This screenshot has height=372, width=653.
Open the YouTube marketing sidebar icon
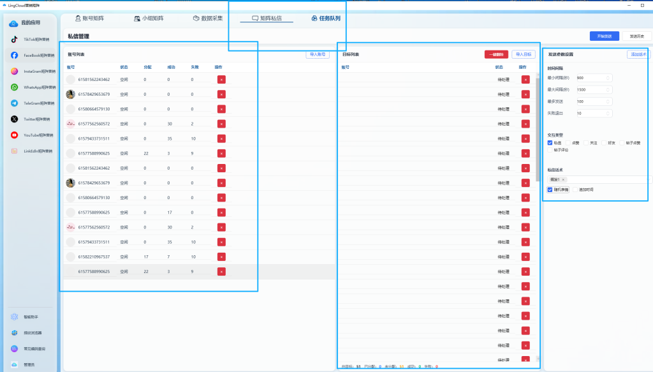click(14, 135)
